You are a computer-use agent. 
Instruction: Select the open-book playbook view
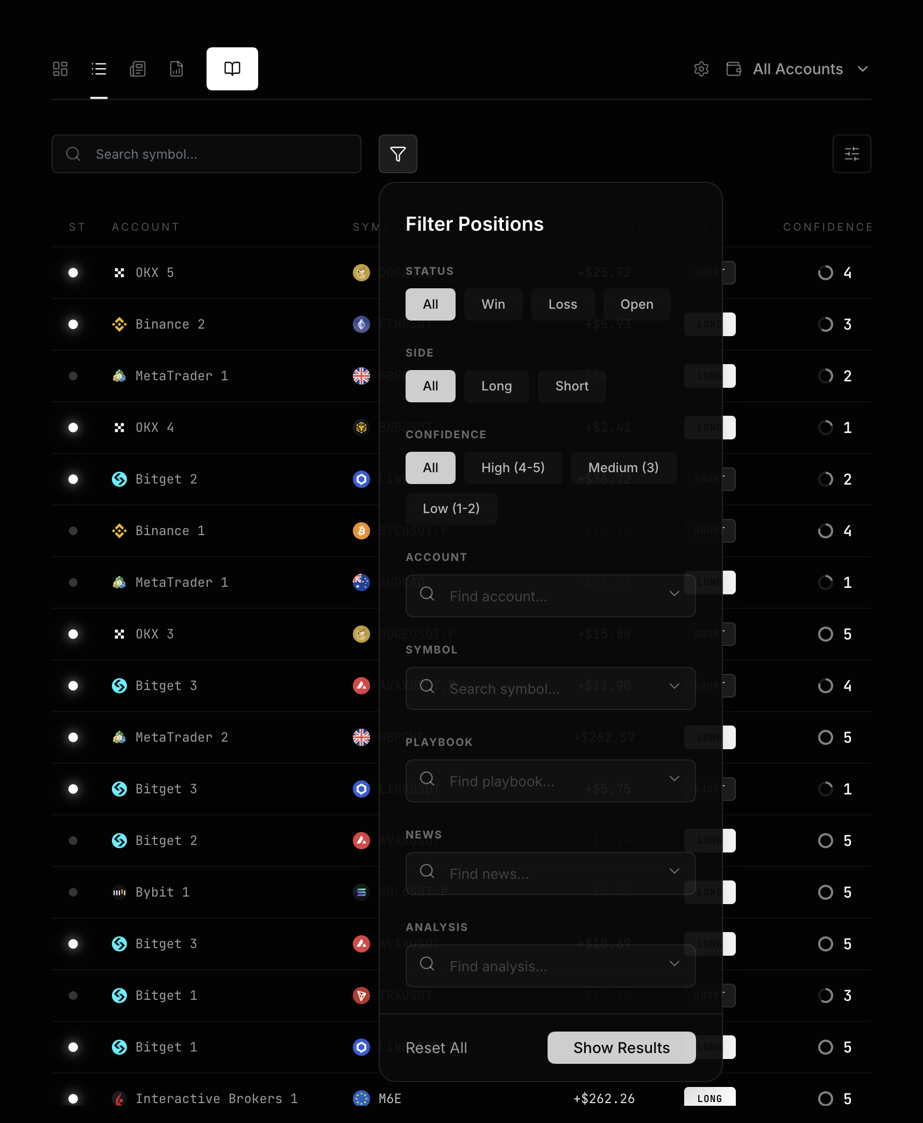(232, 69)
